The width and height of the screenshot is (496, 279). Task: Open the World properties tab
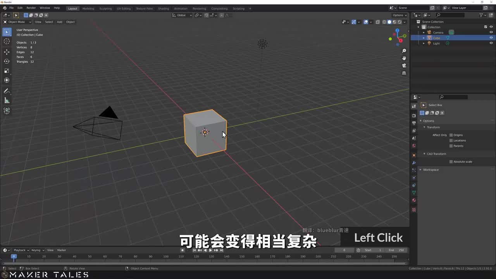click(414, 146)
